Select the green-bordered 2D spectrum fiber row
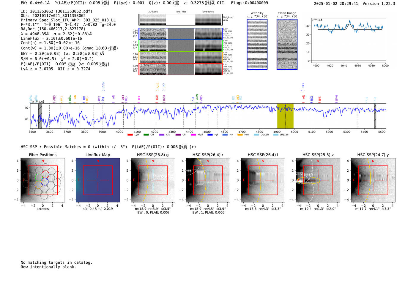The height and width of the screenshot is (283, 416). pos(180,46)
